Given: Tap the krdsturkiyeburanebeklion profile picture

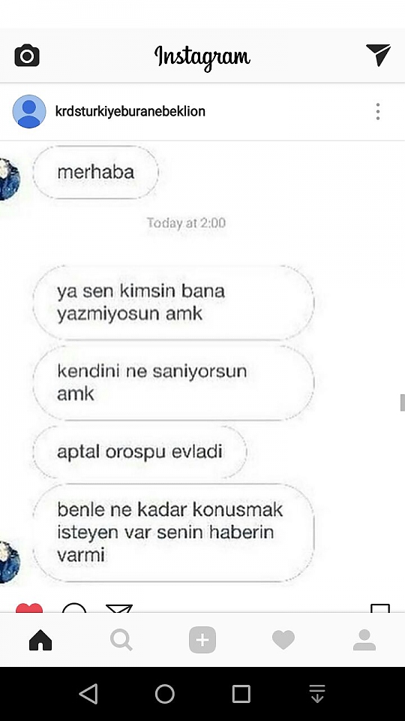Looking at the screenshot, I should (29, 111).
